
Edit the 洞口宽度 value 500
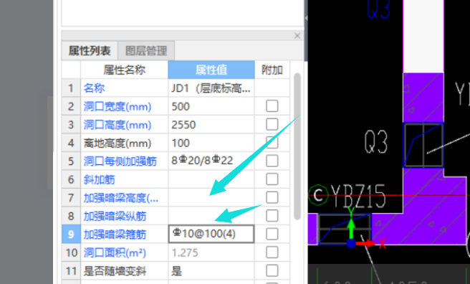tap(211, 106)
